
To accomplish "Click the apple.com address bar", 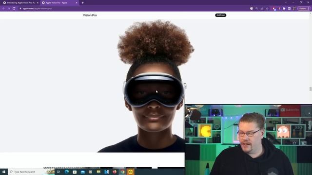I will (x=133, y=9).
